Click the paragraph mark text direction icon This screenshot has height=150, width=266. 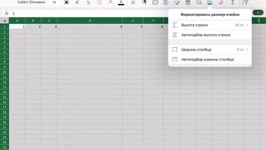point(144,2)
